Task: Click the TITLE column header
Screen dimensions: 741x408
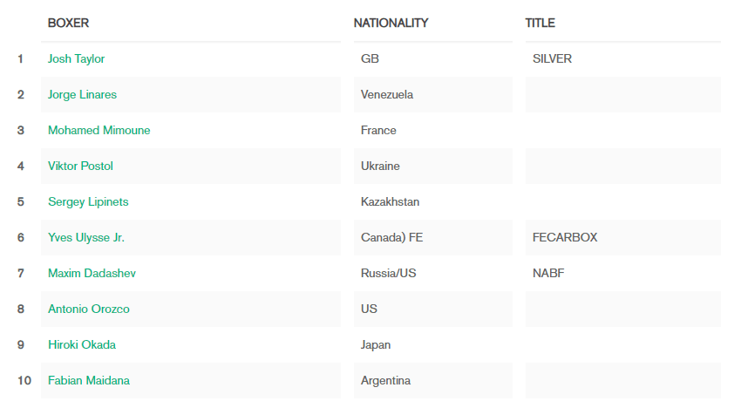Action: (x=540, y=23)
